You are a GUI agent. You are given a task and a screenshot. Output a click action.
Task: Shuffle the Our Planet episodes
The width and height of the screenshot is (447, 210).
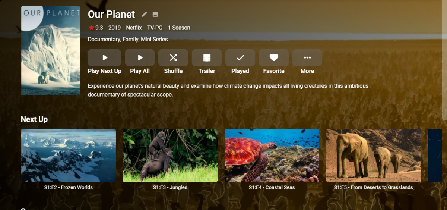(x=173, y=58)
